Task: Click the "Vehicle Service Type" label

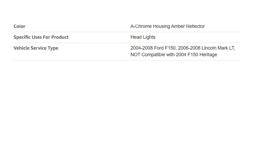Action: tap(36, 48)
